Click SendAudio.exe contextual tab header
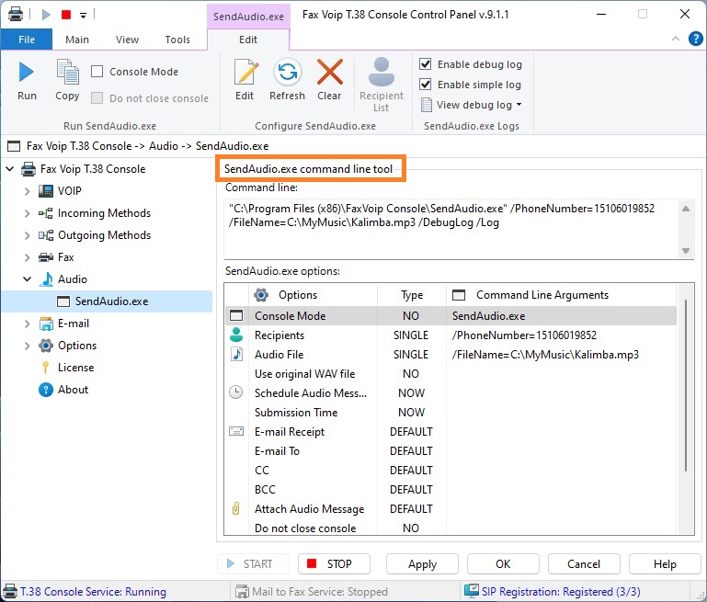 [248, 17]
